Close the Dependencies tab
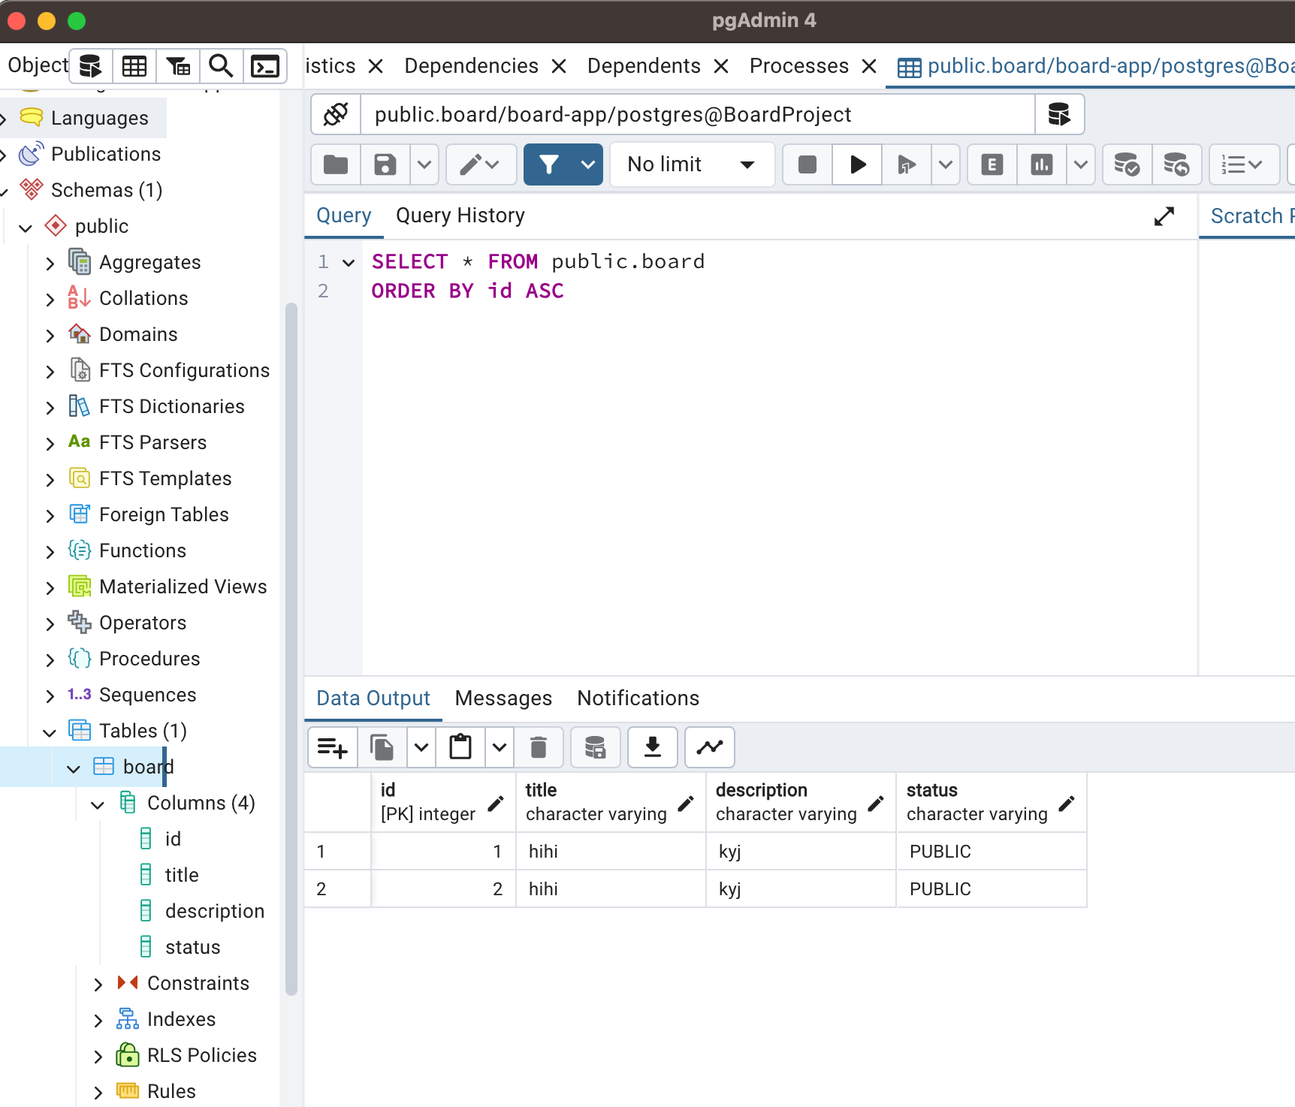 (558, 67)
